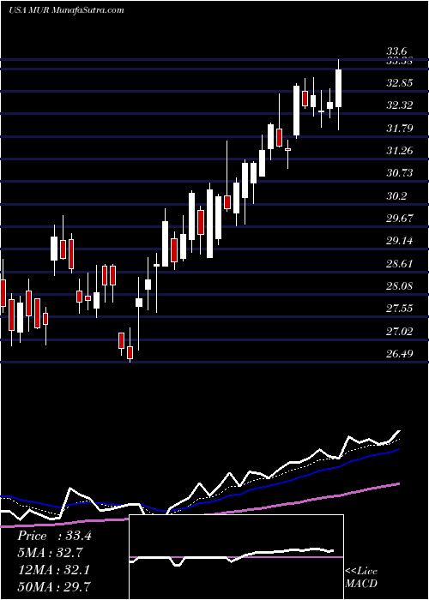Click the 27.55 price axis label
The height and width of the screenshot is (600, 429).
(x=400, y=309)
